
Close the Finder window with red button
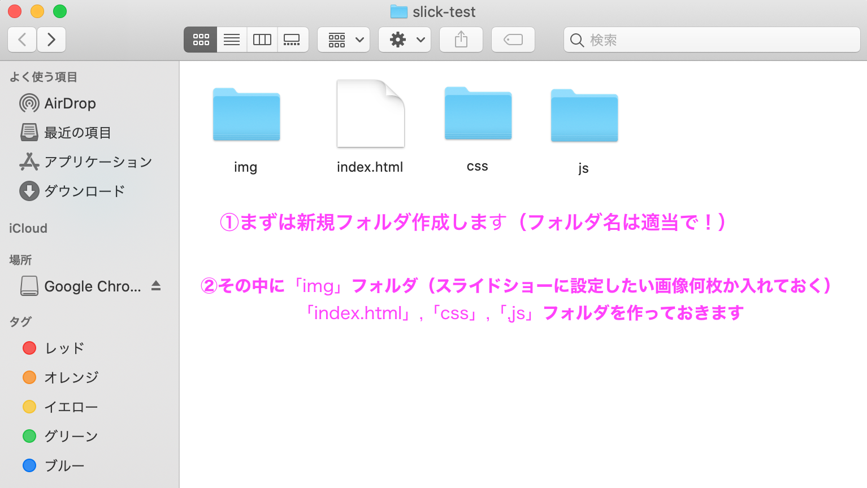pyautogui.click(x=15, y=11)
